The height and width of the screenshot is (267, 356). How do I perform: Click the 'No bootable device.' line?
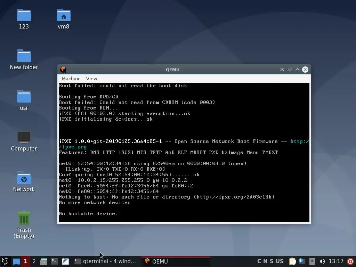tap(89, 214)
